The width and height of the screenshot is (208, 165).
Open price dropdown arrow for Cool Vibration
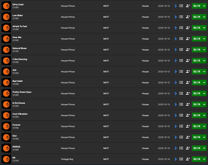coord(204,115)
